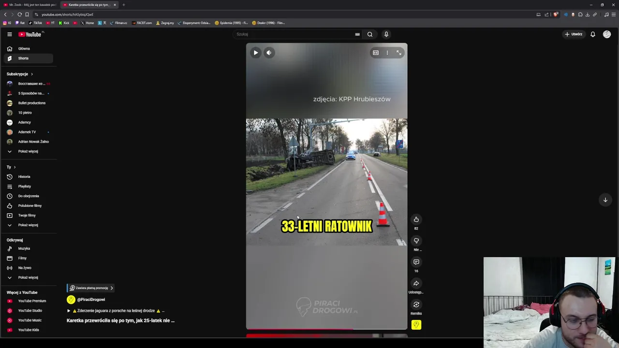Open the YouTube guide hamburger menu
This screenshot has width=619, height=348.
[9, 34]
